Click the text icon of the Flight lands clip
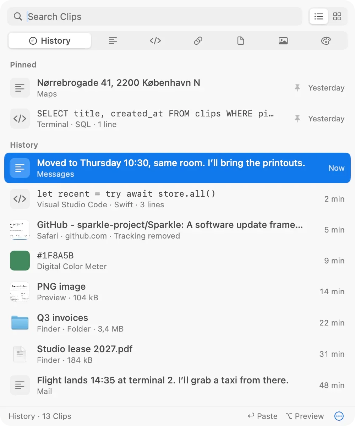The image size is (355, 426). (20, 385)
